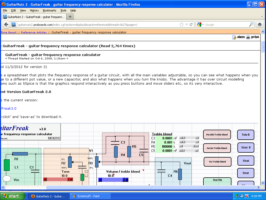Click the Series Treble bleed button
The width and height of the screenshot is (266, 200).
coord(217,148)
